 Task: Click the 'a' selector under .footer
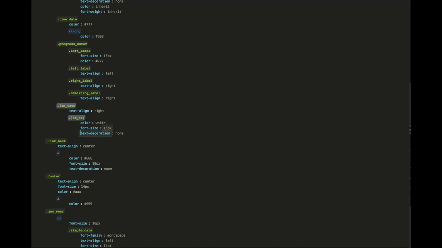click(58, 199)
